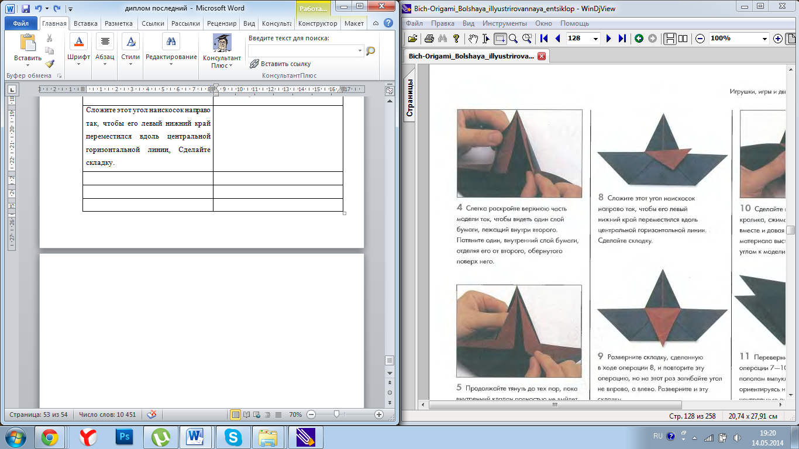
Task: Toggle continuous single-page layout mode
Action: (x=670, y=39)
